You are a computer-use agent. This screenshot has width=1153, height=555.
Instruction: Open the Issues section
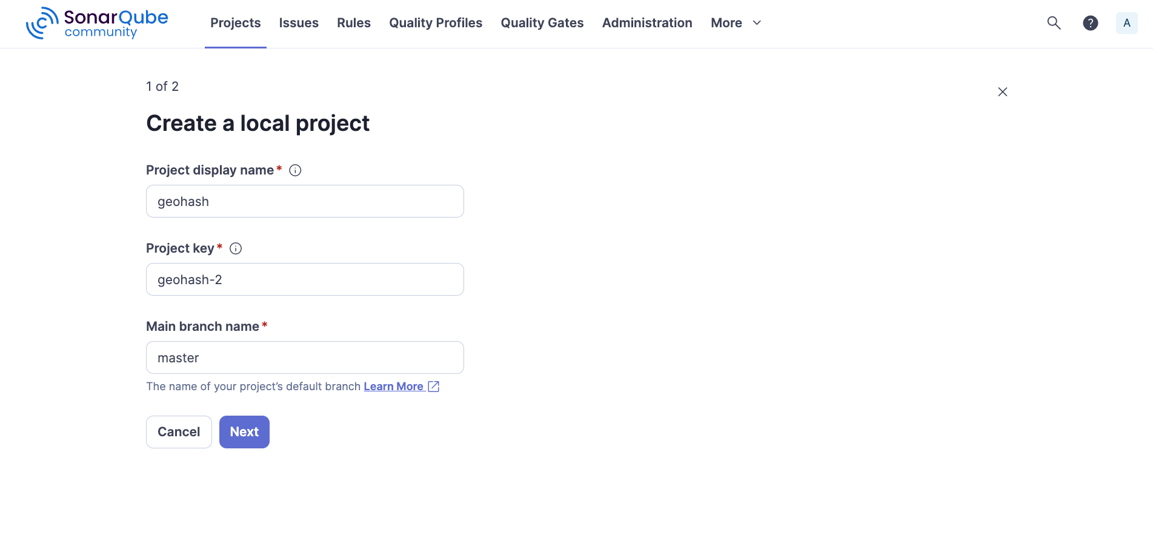pyautogui.click(x=299, y=23)
